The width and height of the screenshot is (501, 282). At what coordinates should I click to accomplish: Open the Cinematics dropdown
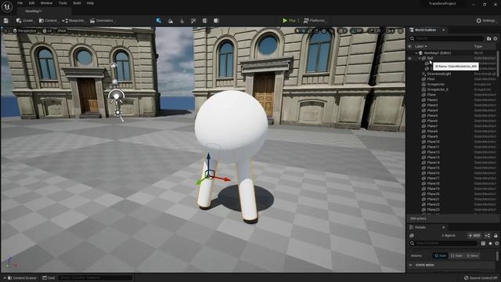(x=102, y=20)
